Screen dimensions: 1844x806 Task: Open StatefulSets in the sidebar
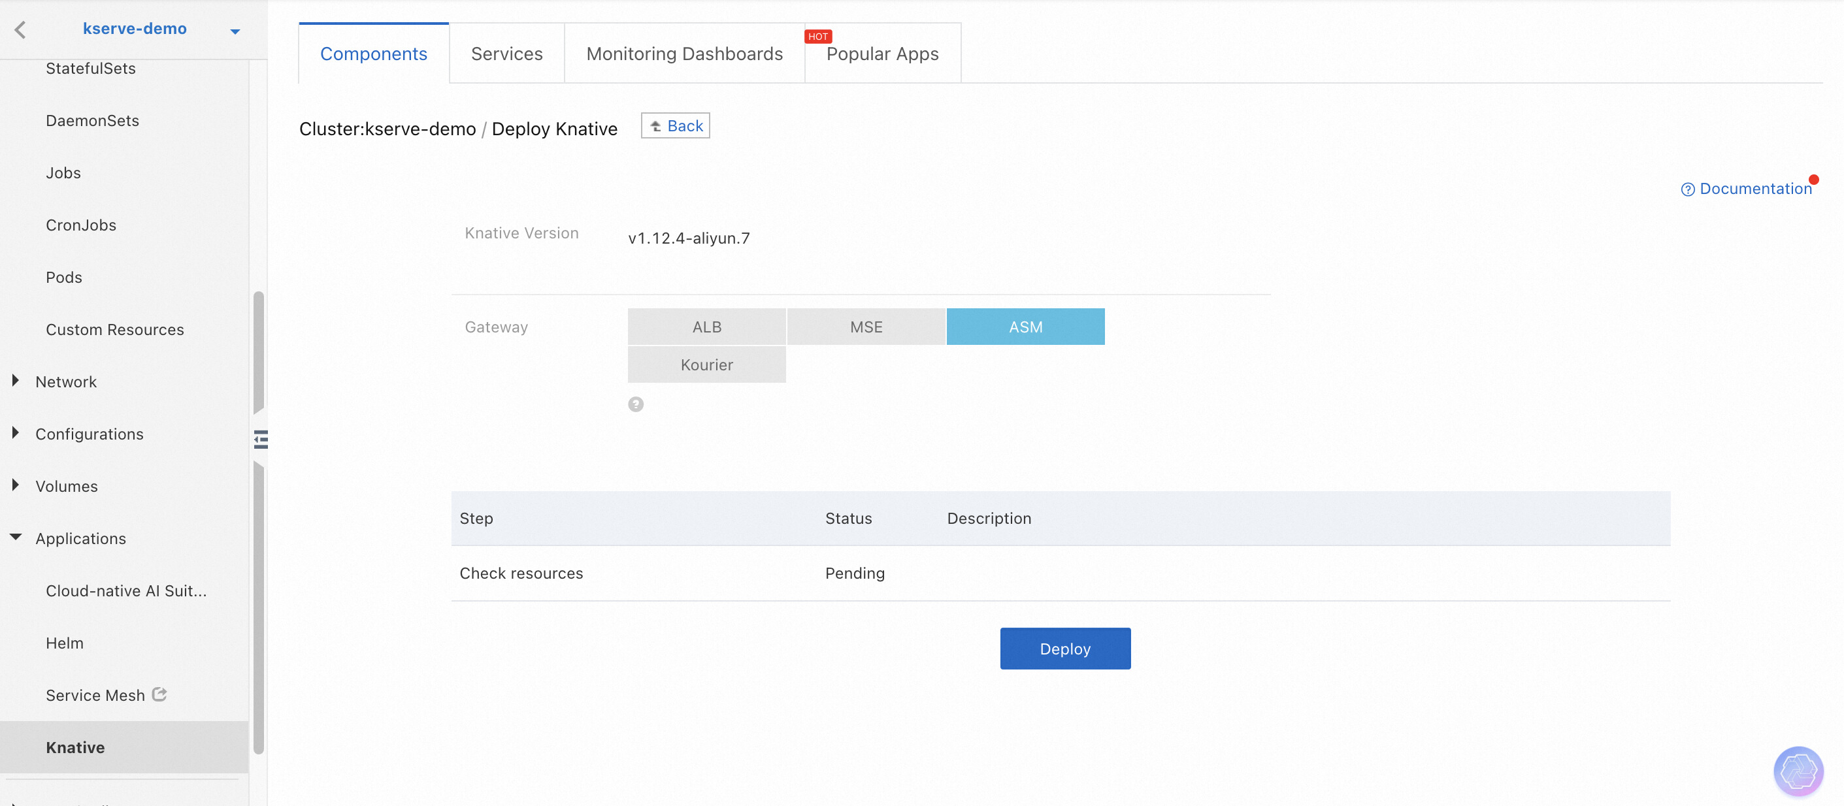pyautogui.click(x=91, y=69)
